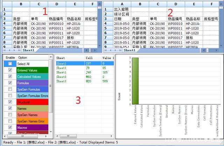This screenshot has width=224, height=146.
Task: Select result row with cell I97
Action: (x=85, y=64)
